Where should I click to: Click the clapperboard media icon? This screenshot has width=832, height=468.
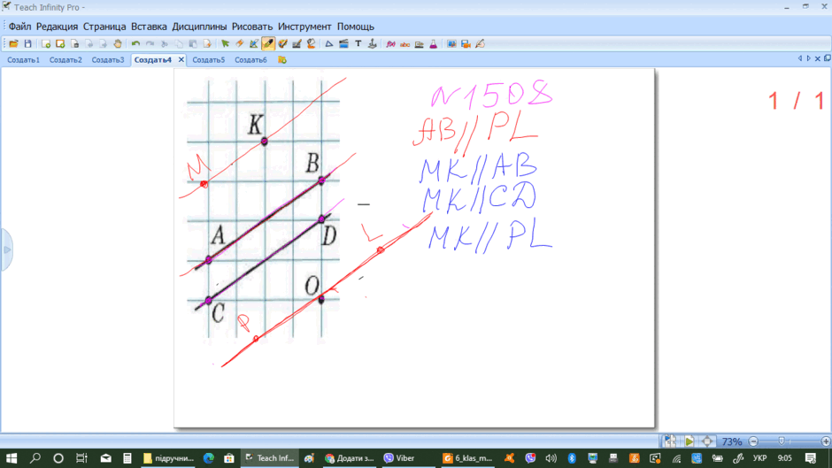[x=343, y=44]
